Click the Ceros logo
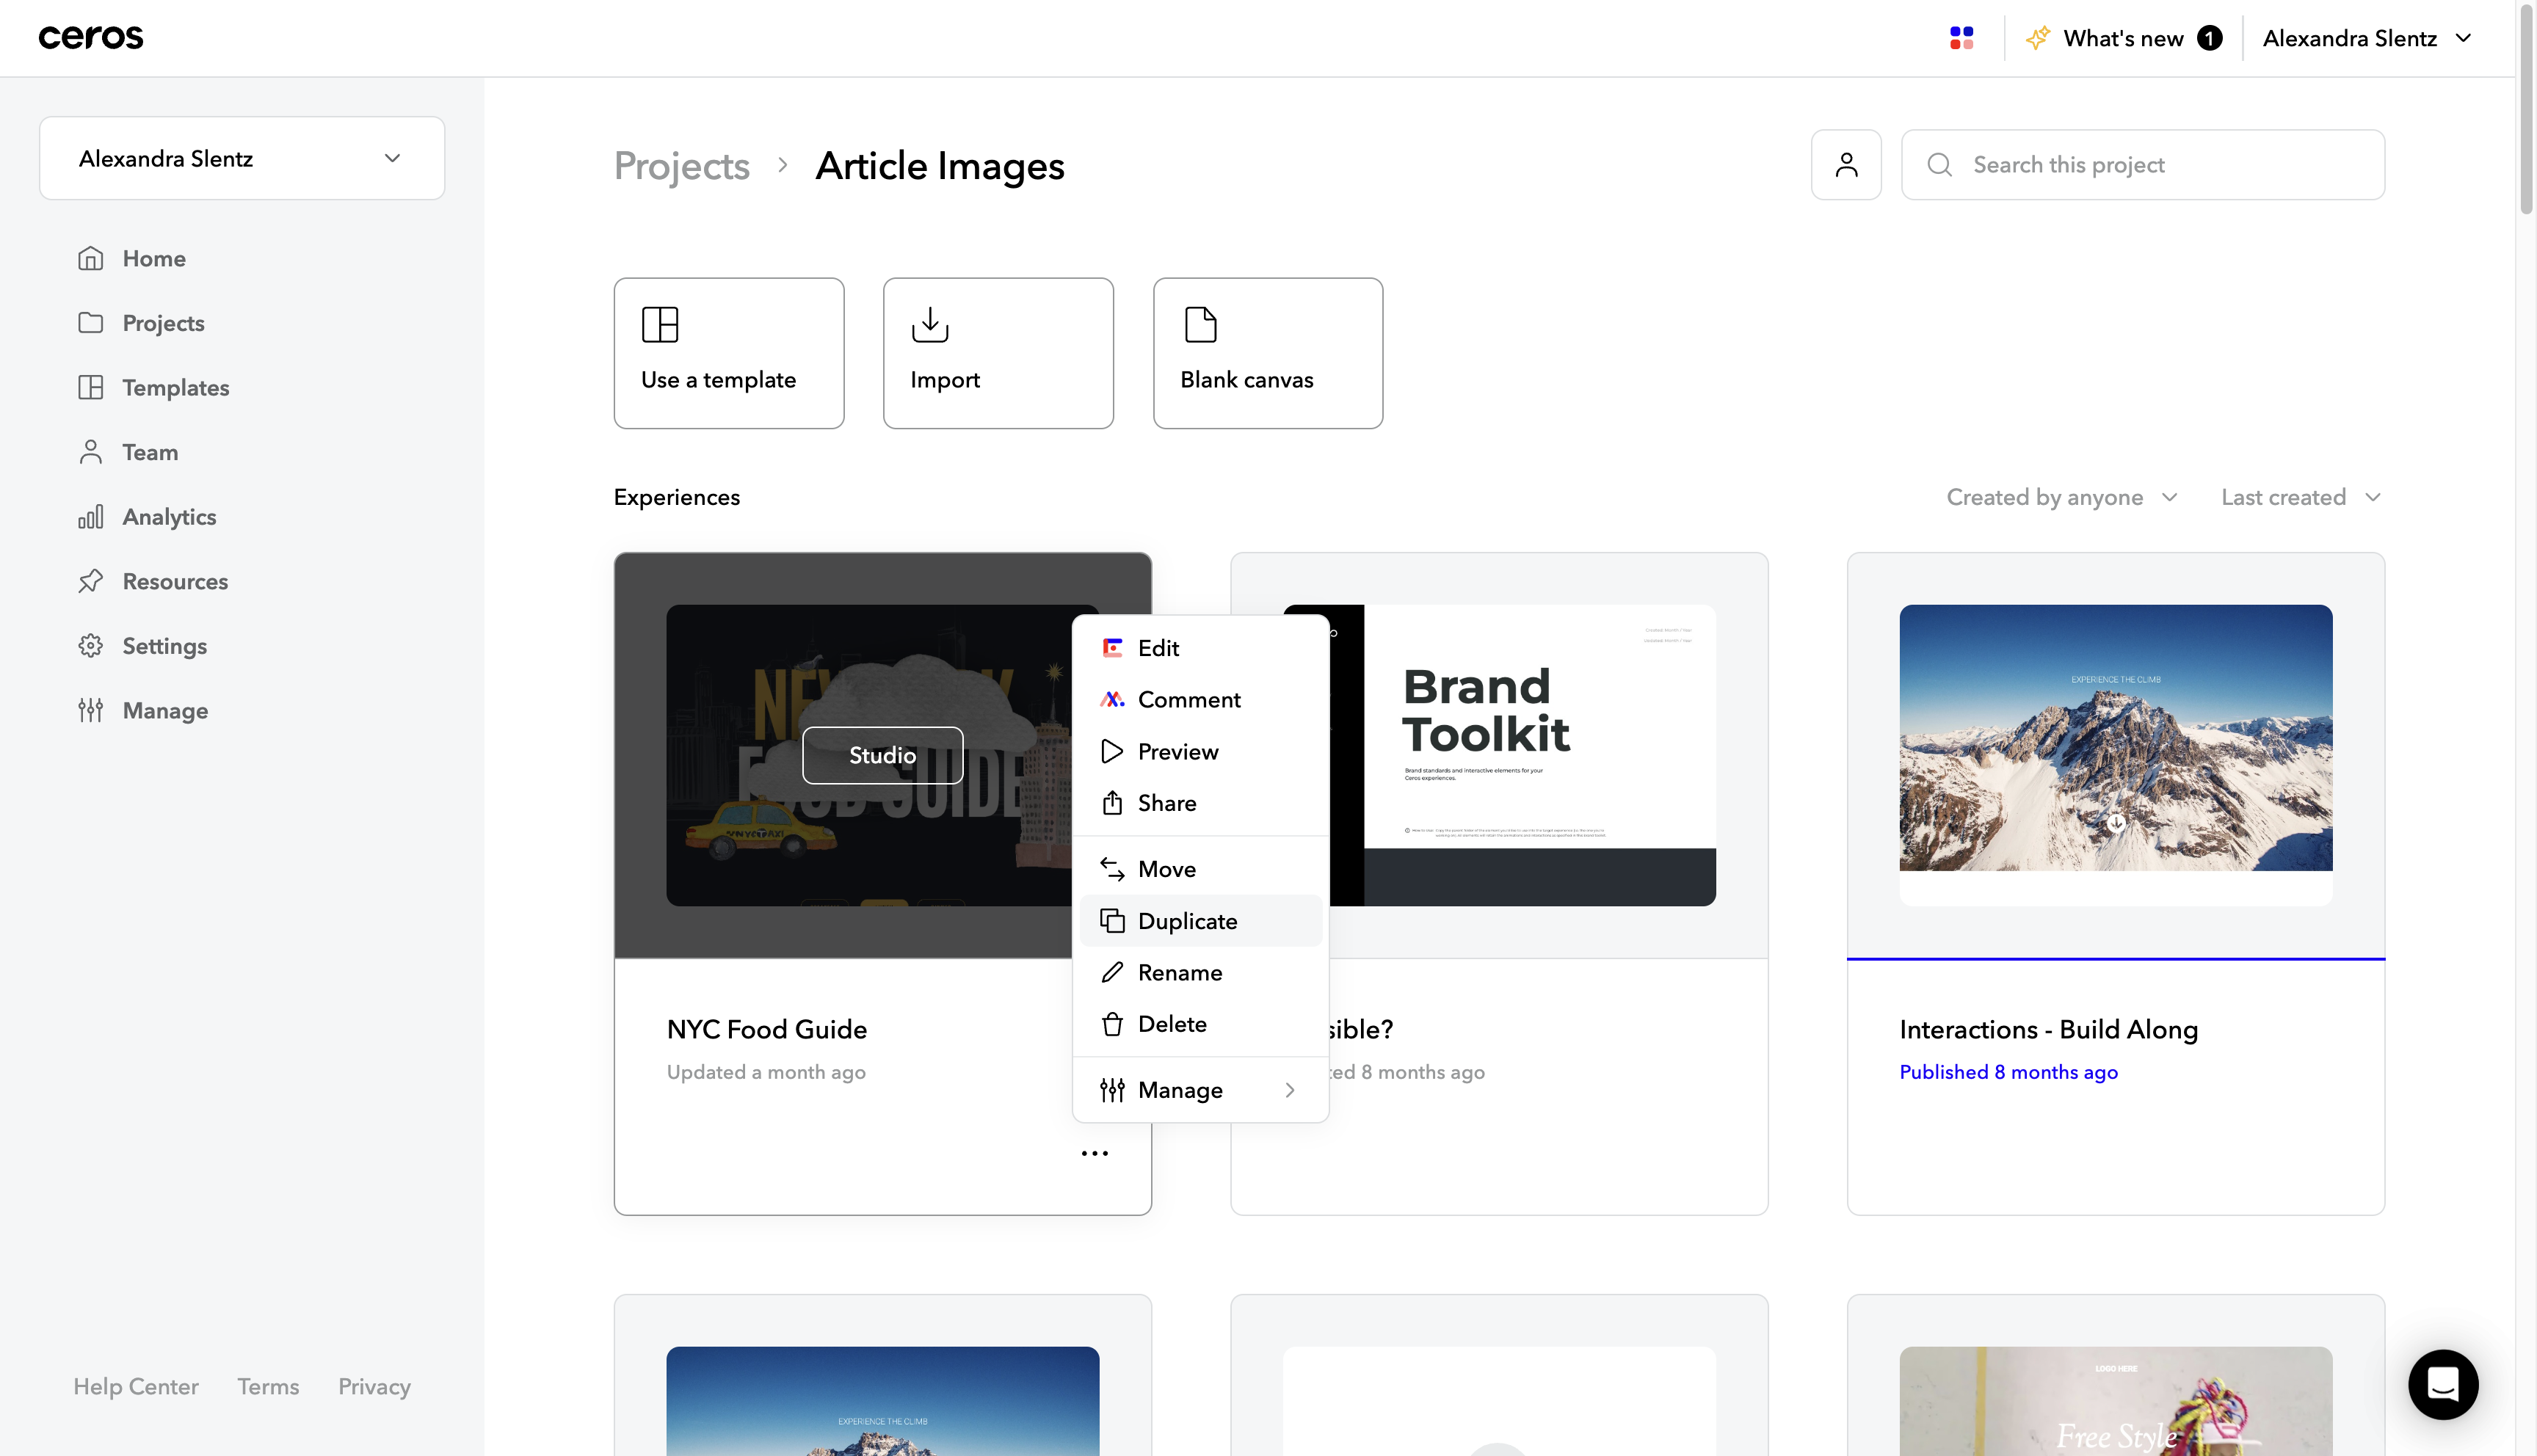2537x1456 pixels. pos(91,38)
